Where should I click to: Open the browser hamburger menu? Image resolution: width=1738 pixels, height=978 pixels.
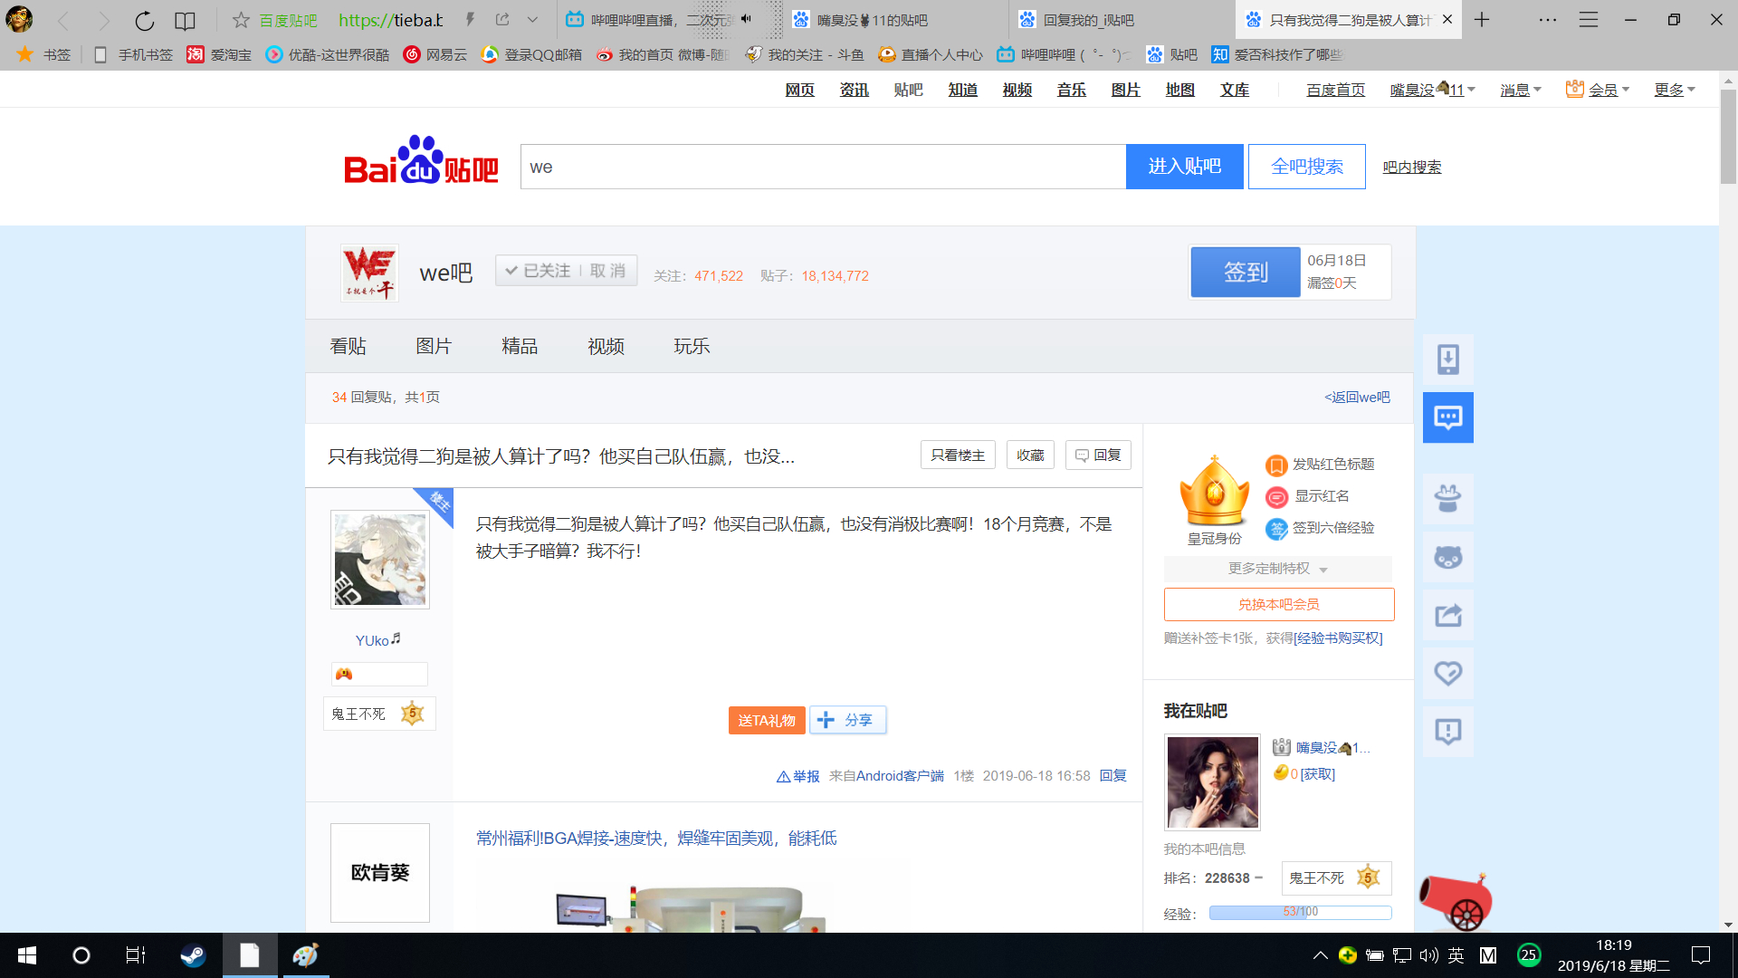1589,20
